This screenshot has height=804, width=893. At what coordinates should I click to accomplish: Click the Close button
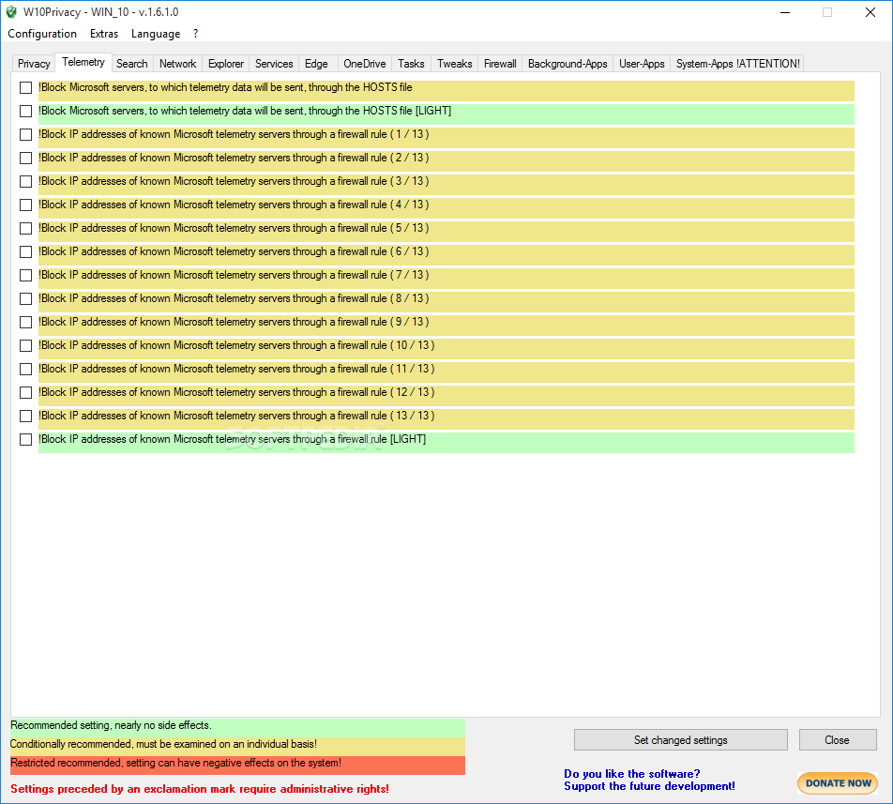click(x=837, y=739)
